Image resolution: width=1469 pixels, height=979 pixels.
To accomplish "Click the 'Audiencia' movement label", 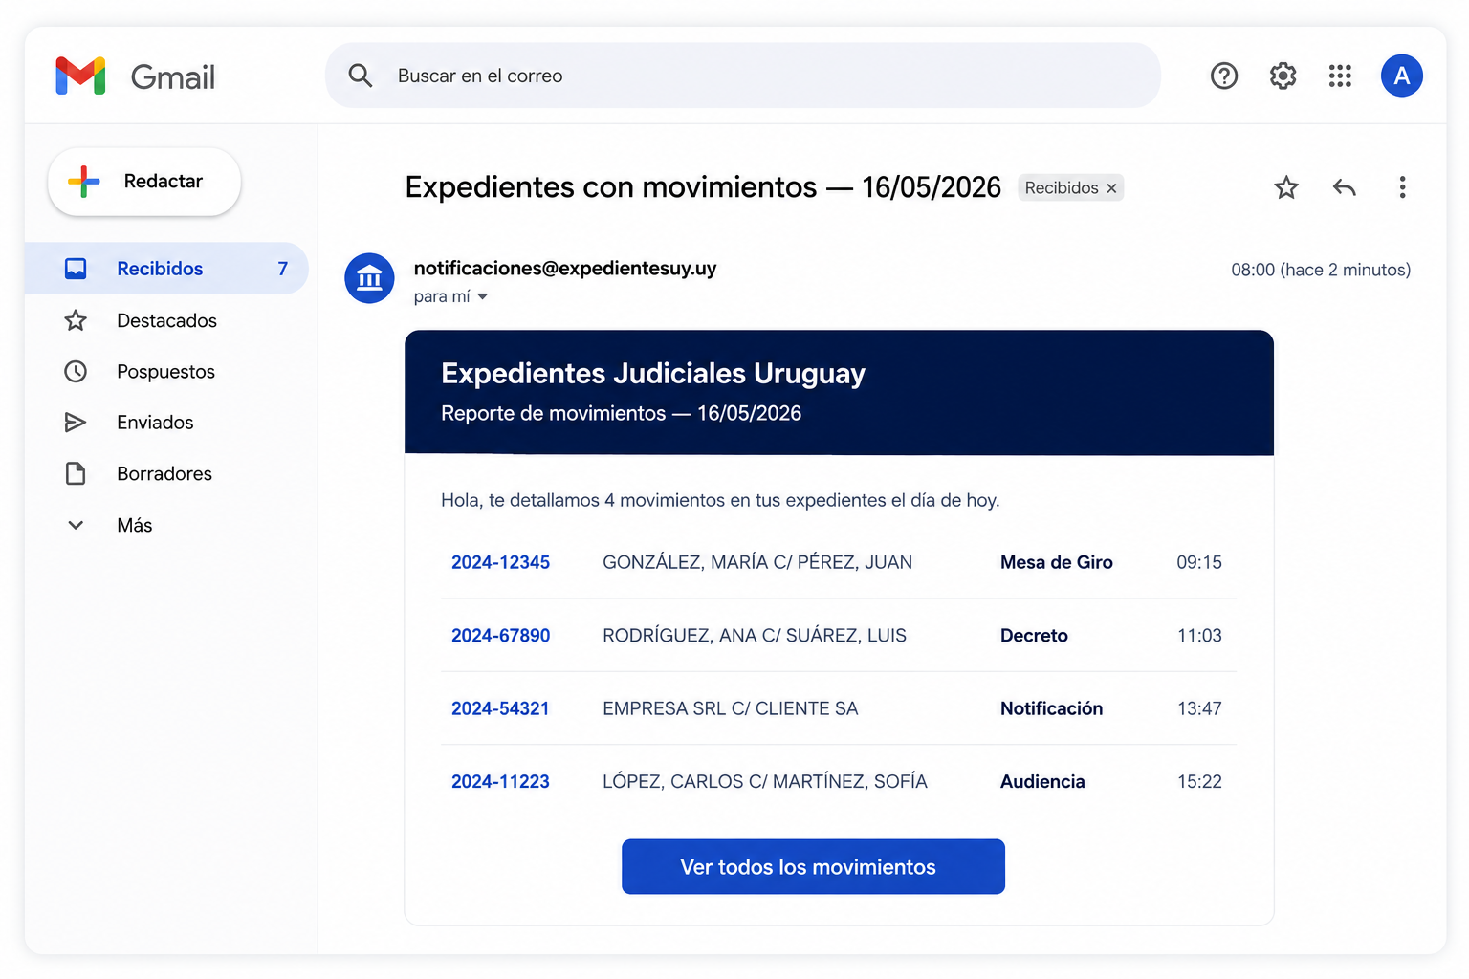I will click(x=1042, y=782).
